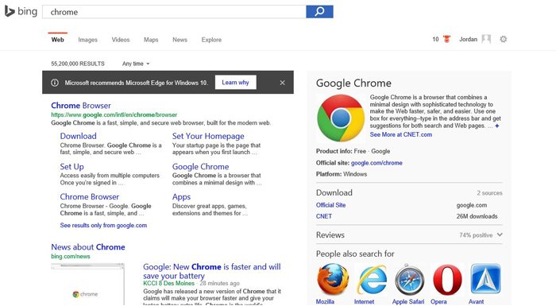Click the Google Chrome panel title
The height and width of the screenshot is (306, 556).
pos(353,83)
